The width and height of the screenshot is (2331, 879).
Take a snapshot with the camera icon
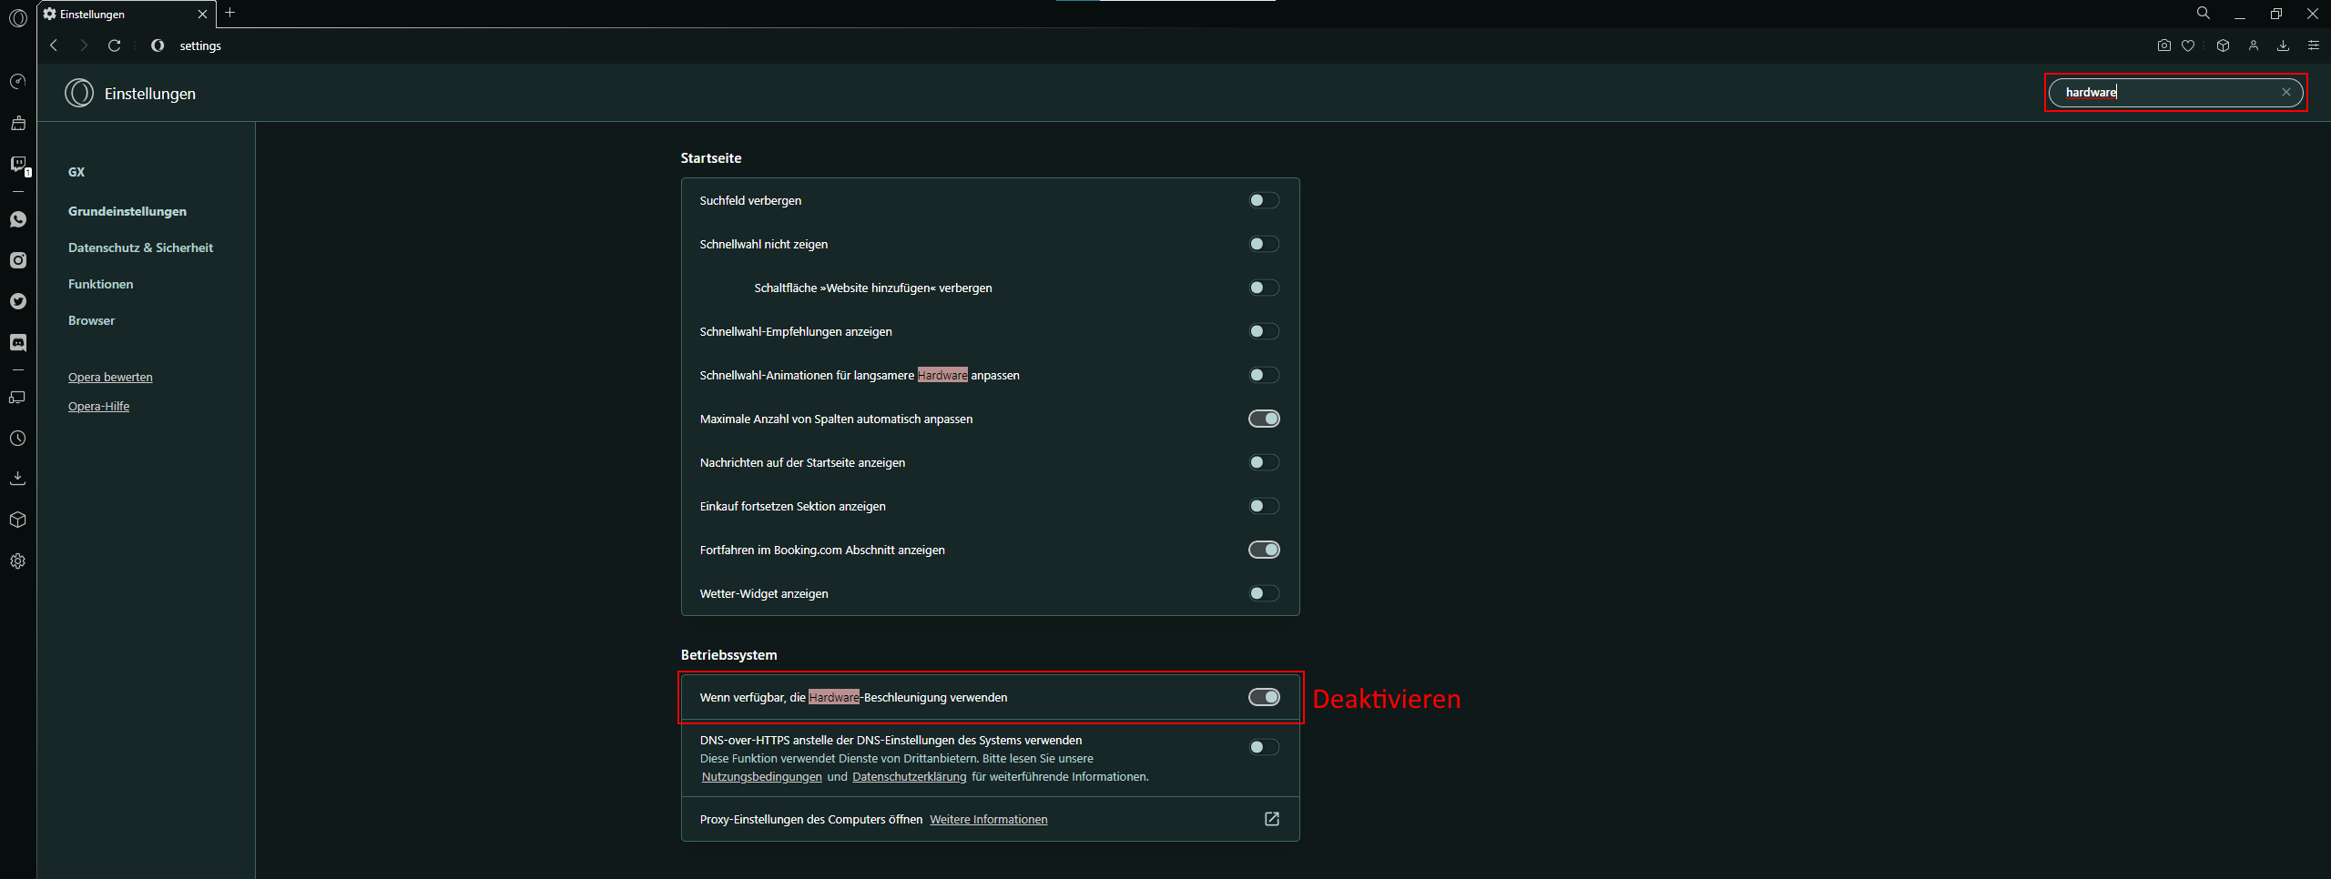pyautogui.click(x=2163, y=45)
